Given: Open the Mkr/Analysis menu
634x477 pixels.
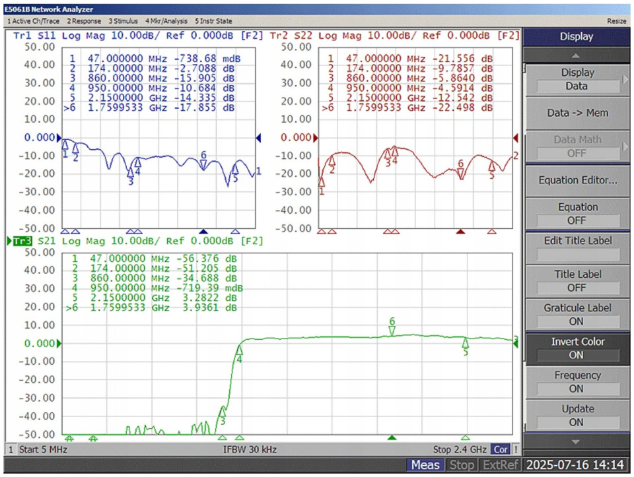Looking at the screenshot, I should (x=166, y=21).
